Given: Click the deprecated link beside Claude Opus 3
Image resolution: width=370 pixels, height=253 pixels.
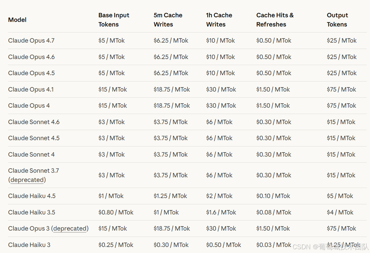Looking at the screenshot, I should pyautogui.click(x=70, y=228).
